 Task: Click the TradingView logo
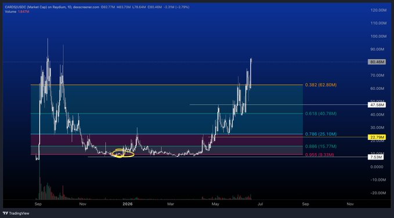point(16,213)
